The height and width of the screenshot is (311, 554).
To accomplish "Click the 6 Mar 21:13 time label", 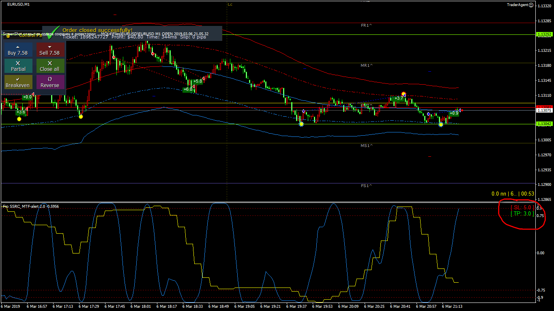I will click(x=452, y=307).
